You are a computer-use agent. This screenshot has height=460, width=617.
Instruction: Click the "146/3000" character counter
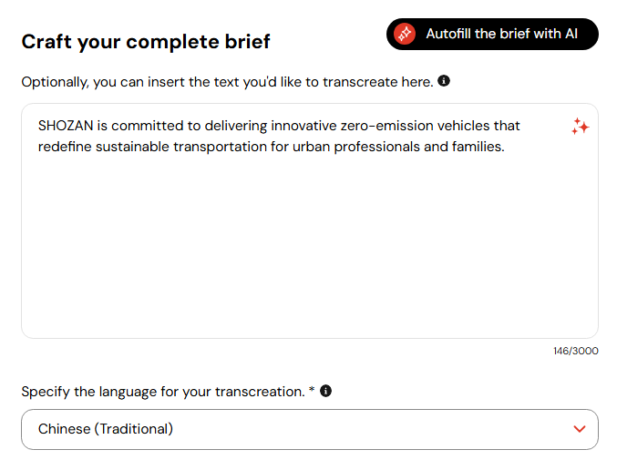pos(577,351)
